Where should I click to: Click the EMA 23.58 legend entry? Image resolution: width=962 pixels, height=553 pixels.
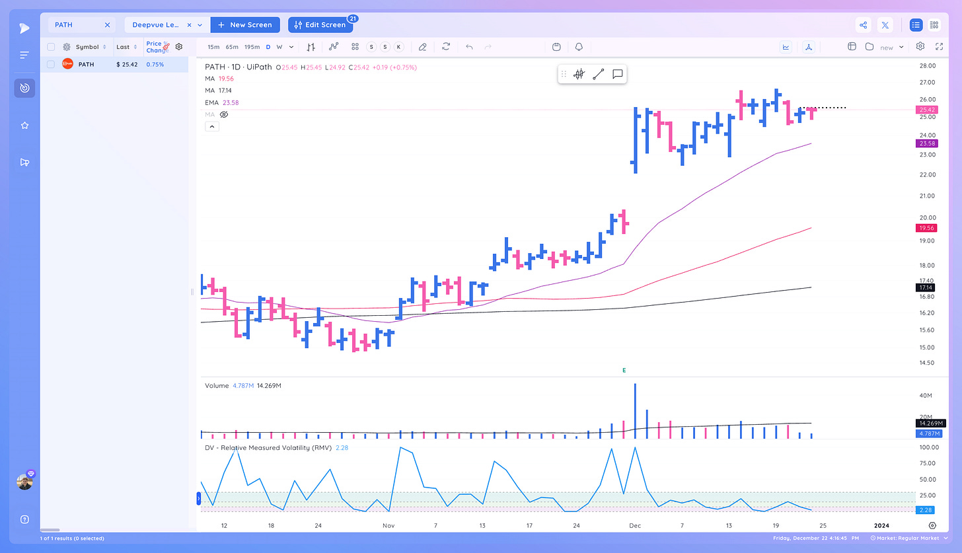(221, 102)
